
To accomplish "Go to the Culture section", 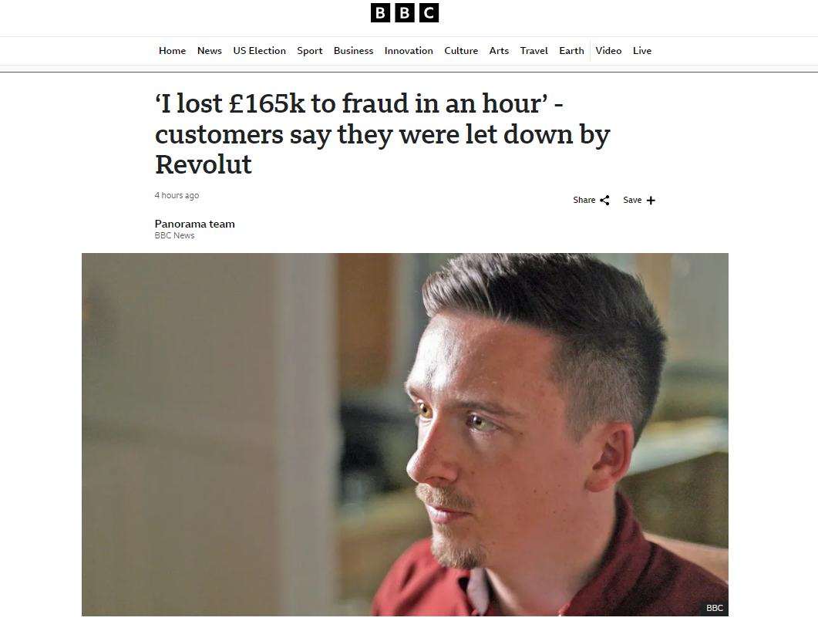I will [x=460, y=51].
